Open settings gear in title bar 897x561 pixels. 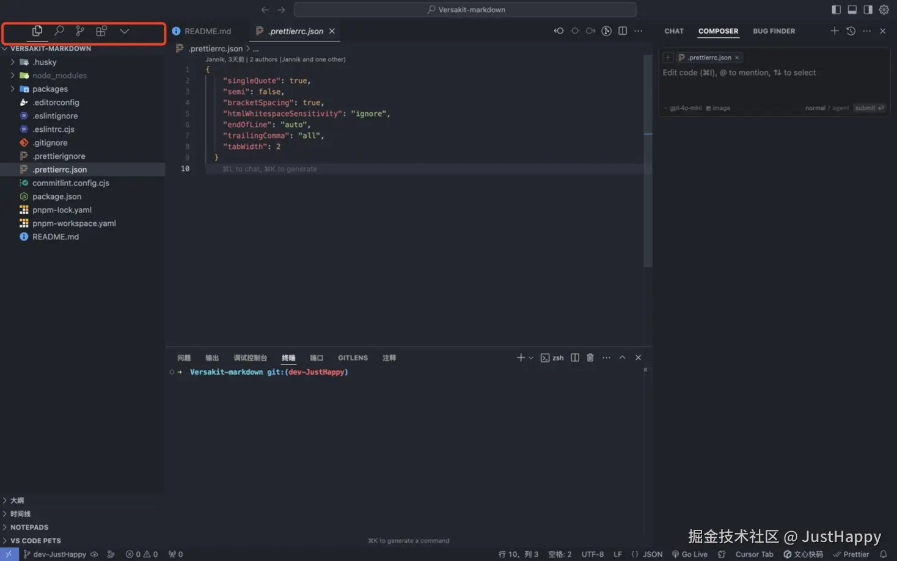(884, 9)
